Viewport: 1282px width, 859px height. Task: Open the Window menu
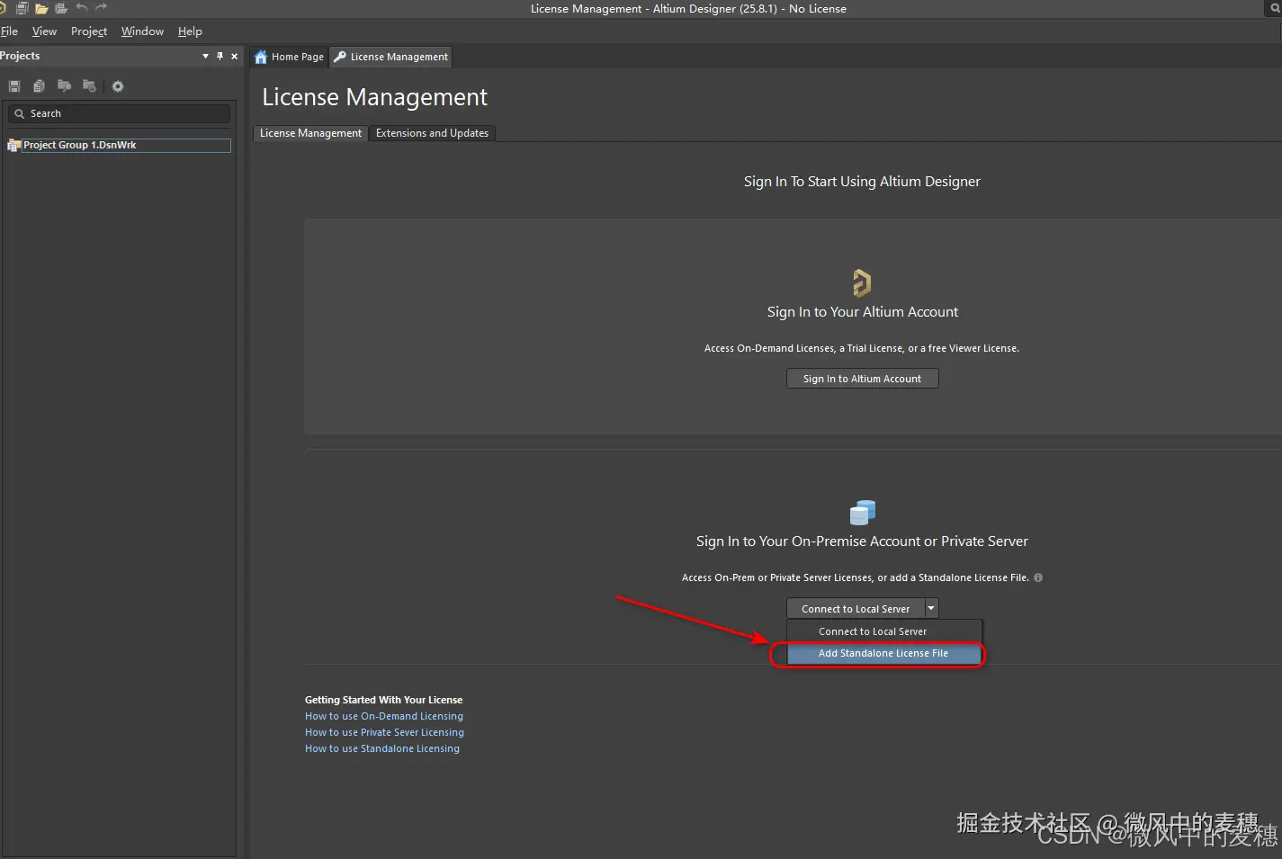point(142,31)
